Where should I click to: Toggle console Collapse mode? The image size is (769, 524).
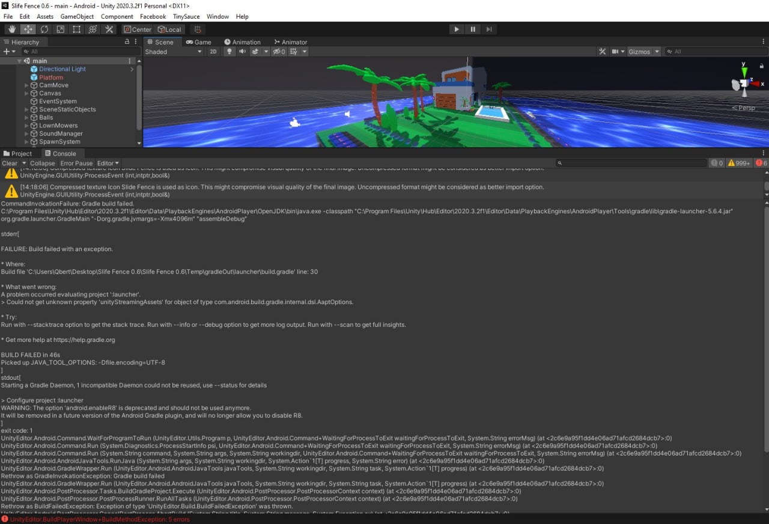point(42,163)
